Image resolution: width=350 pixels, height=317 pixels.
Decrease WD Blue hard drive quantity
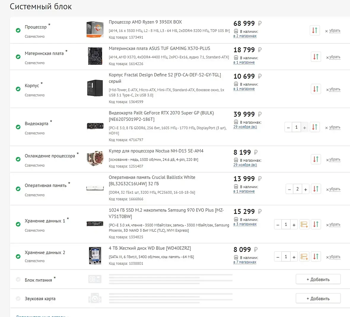[x=278, y=257]
